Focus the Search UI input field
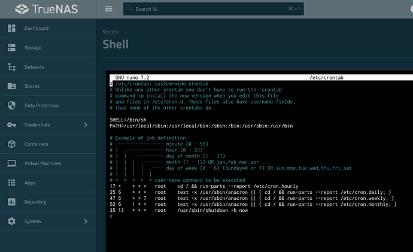The height and width of the screenshot is (252, 413). 213,9
